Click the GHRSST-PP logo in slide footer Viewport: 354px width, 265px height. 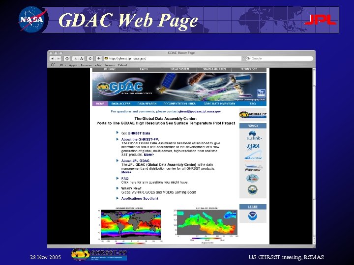[99, 255]
